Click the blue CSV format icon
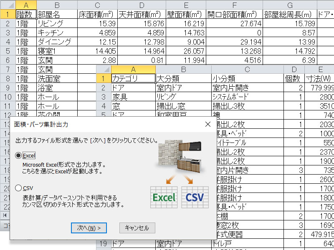 pos(195,197)
